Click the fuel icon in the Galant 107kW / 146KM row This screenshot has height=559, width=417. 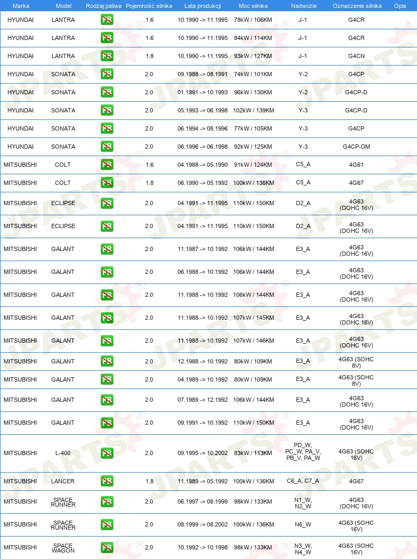point(107,341)
